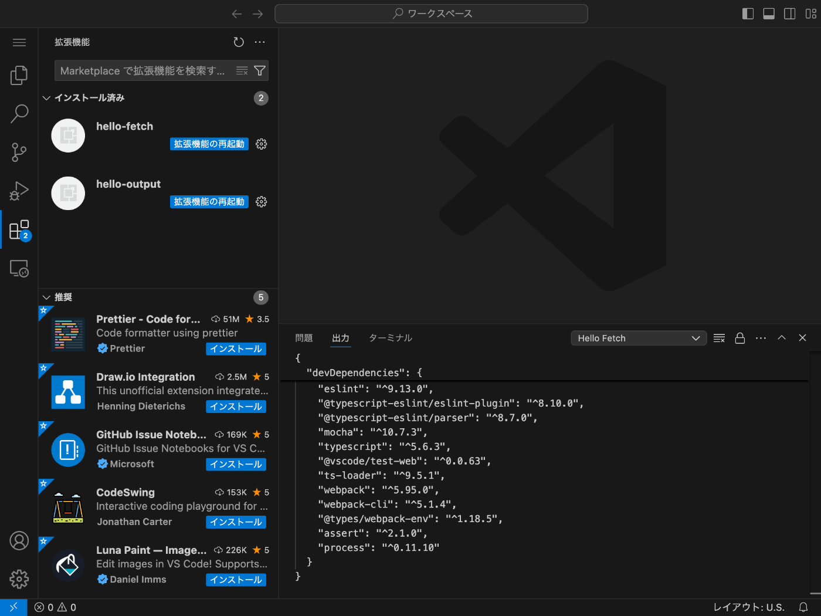Click the remote window indicator in status bar
This screenshot has width=821, height=616.
(x=13, y=607)
